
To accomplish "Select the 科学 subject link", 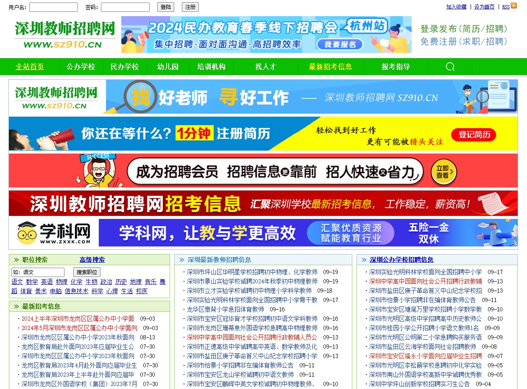I will pyautogui.click(x=98, y=291).
